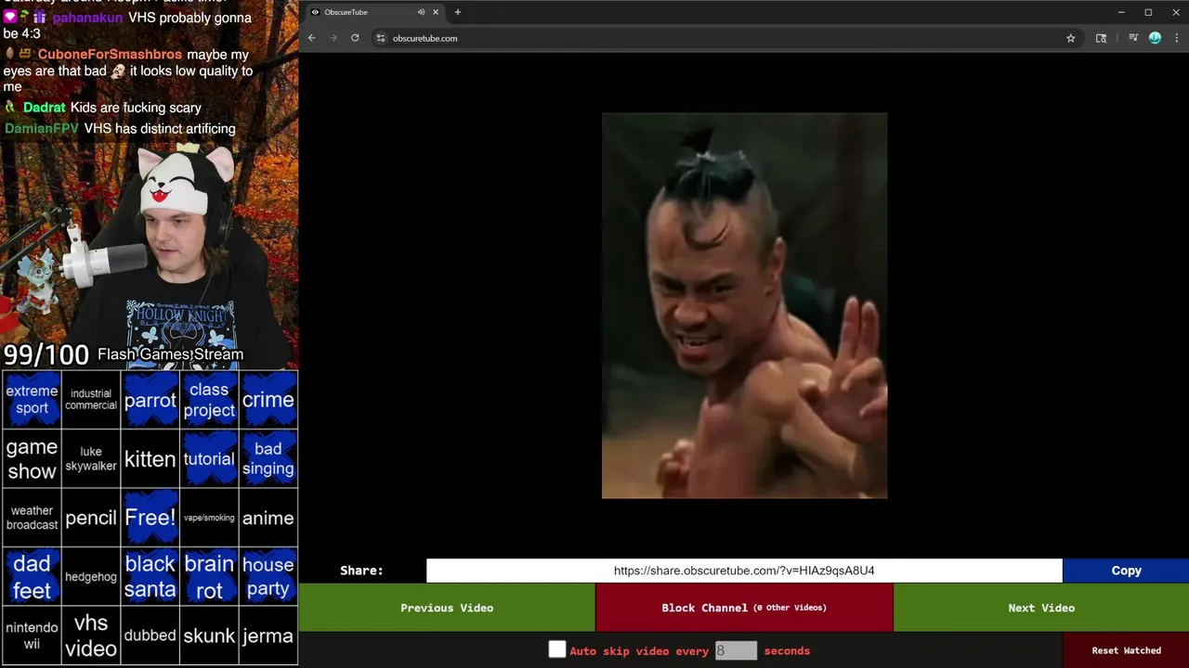
Task: Click chat username Dadrat
Action: click(x=45, y=108)
